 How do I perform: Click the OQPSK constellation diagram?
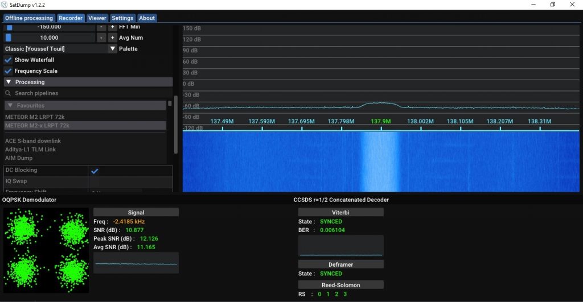46,250
